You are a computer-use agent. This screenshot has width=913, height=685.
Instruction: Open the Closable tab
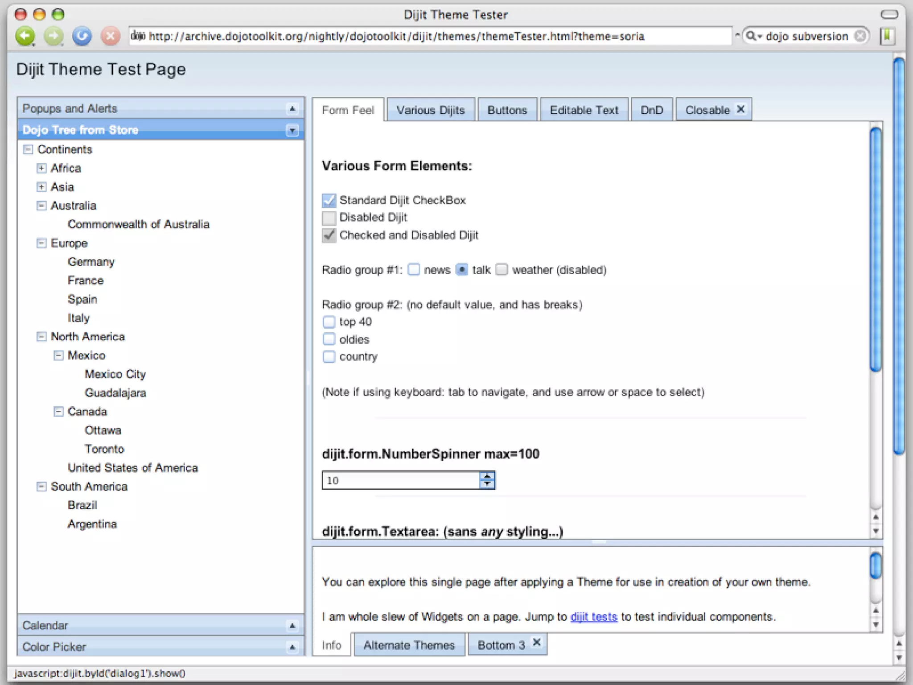click(707, 110)
